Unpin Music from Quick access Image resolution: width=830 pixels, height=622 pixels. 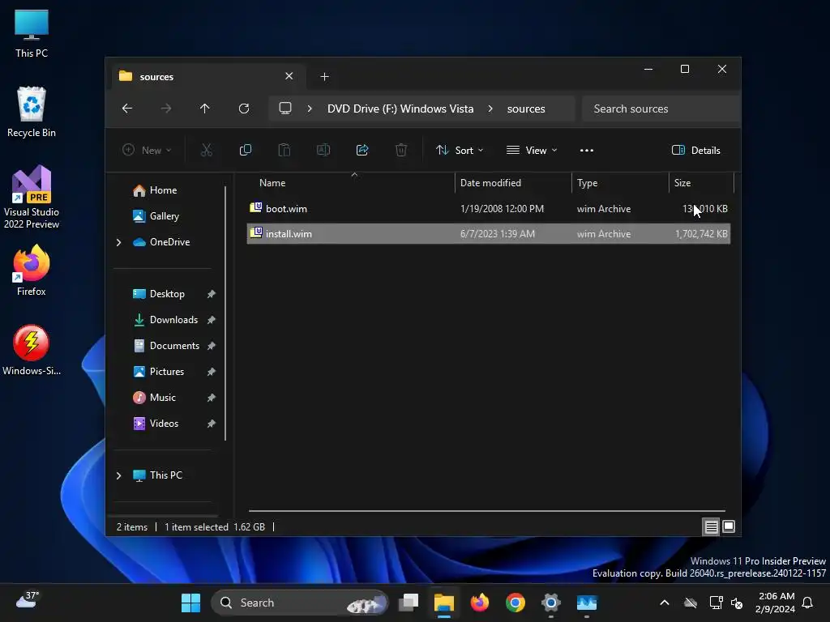coord(212,398)
